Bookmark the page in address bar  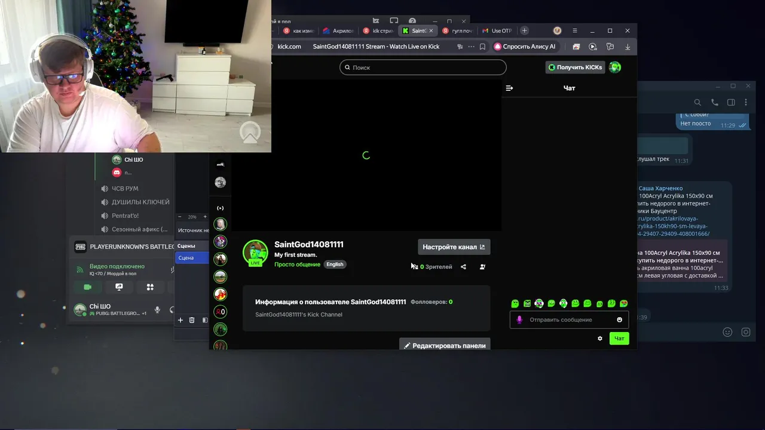pos(482,47)
